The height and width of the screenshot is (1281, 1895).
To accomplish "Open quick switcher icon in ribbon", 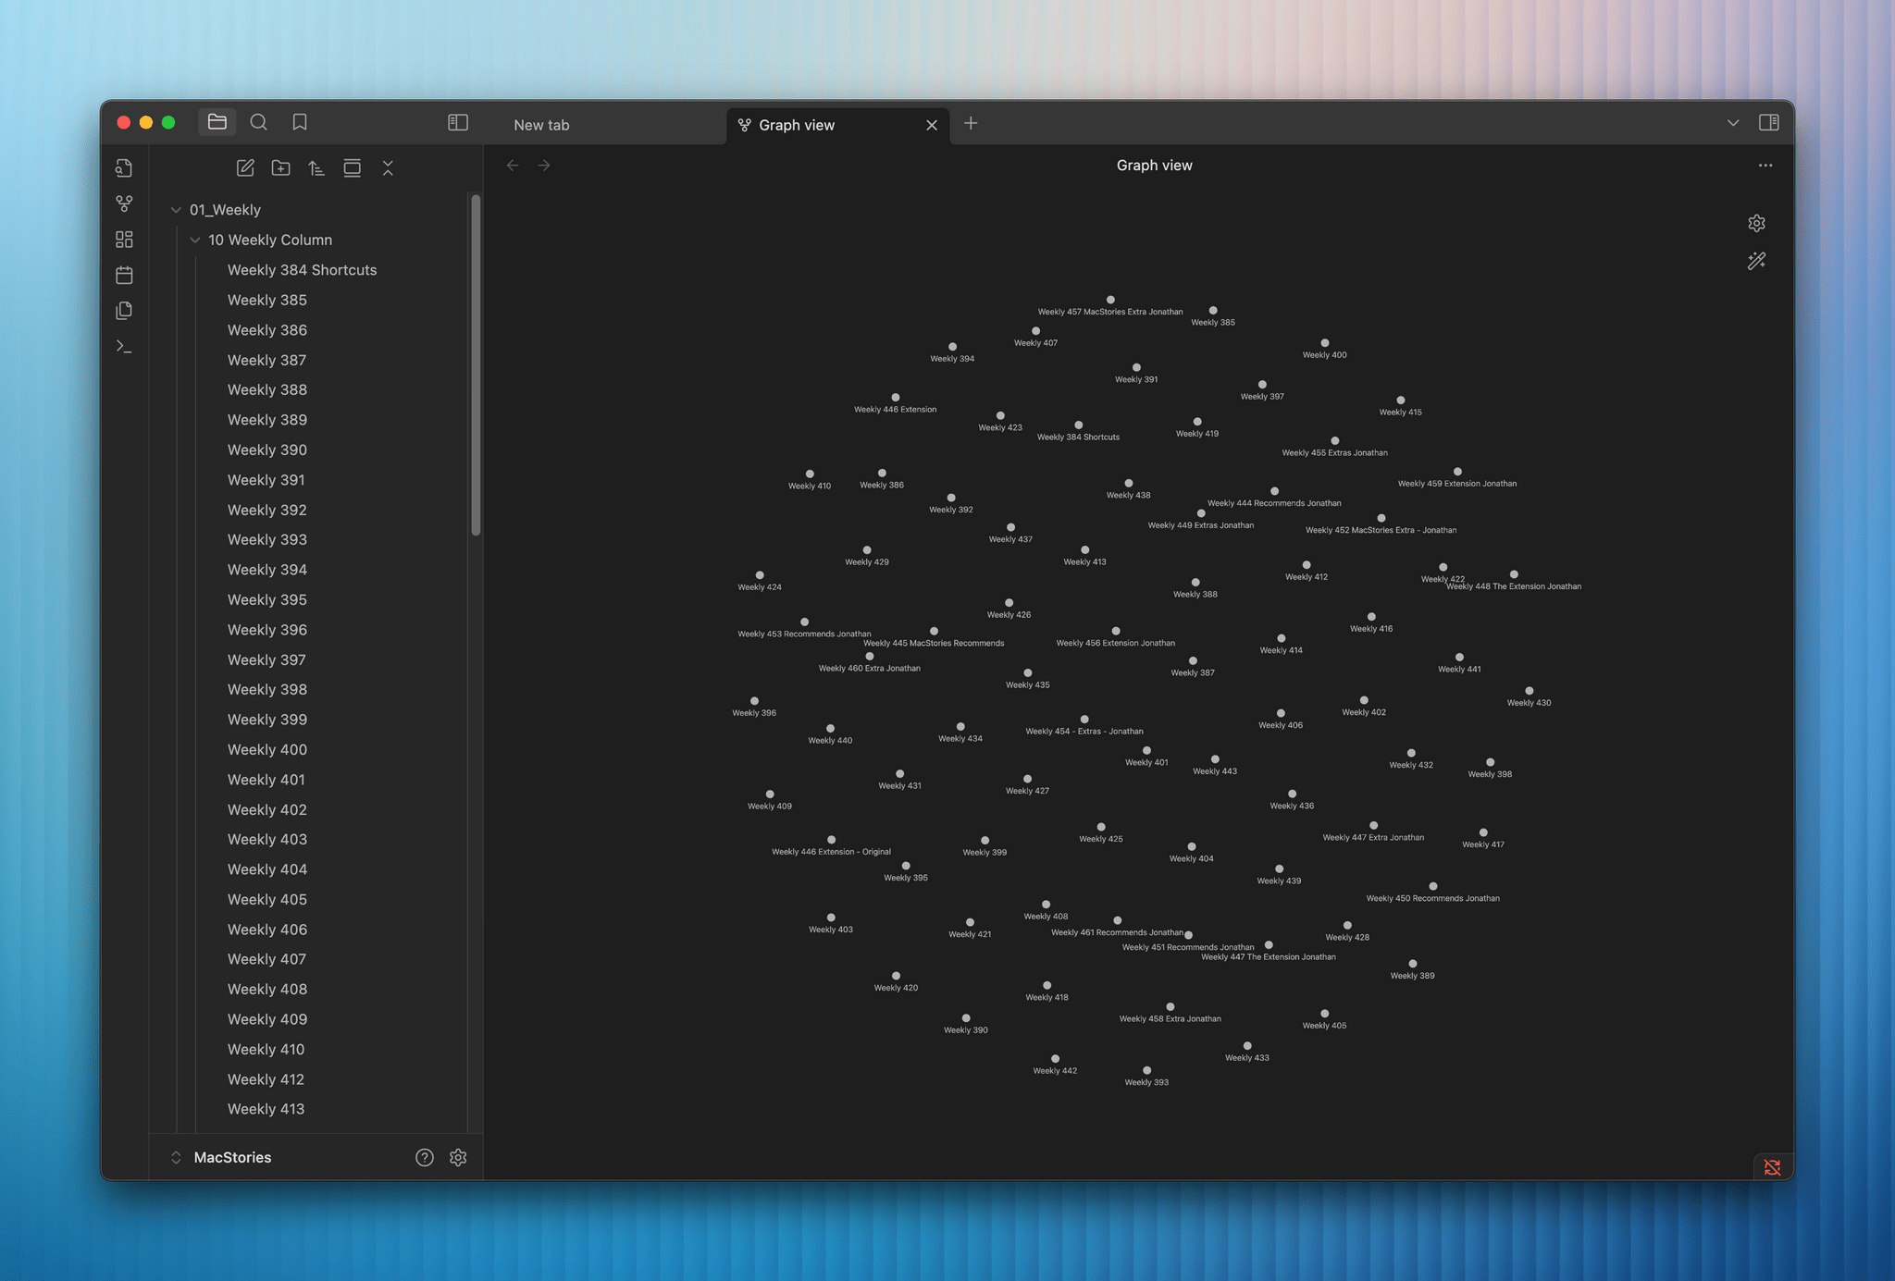I will coord(124,167).
